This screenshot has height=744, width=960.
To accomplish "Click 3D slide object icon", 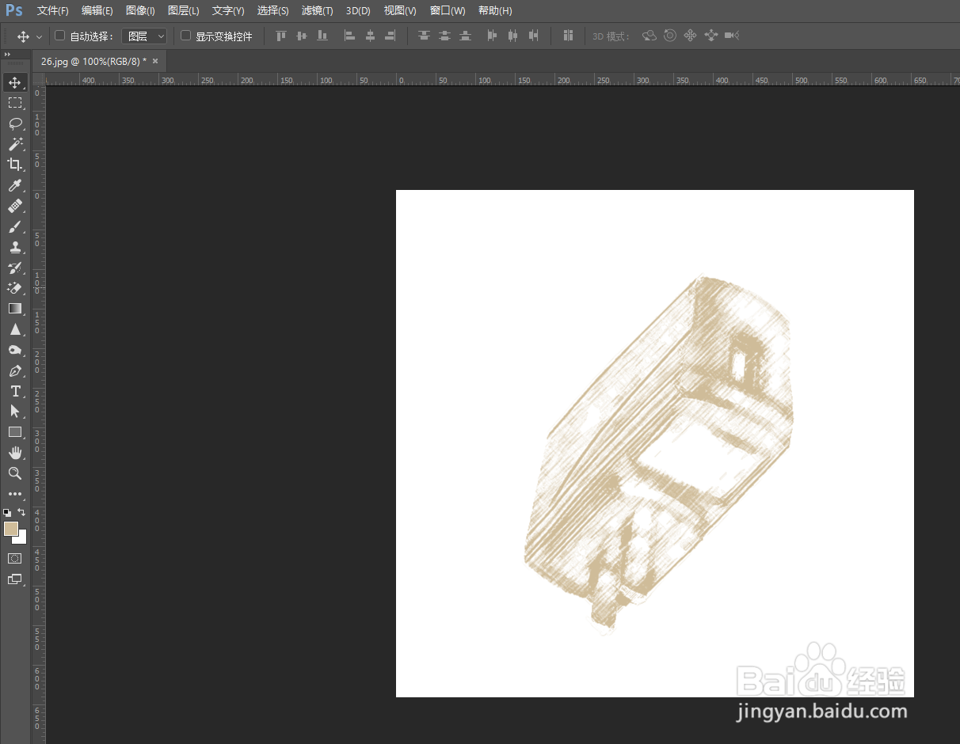I will pyautogui.click(x=710, y=36).
